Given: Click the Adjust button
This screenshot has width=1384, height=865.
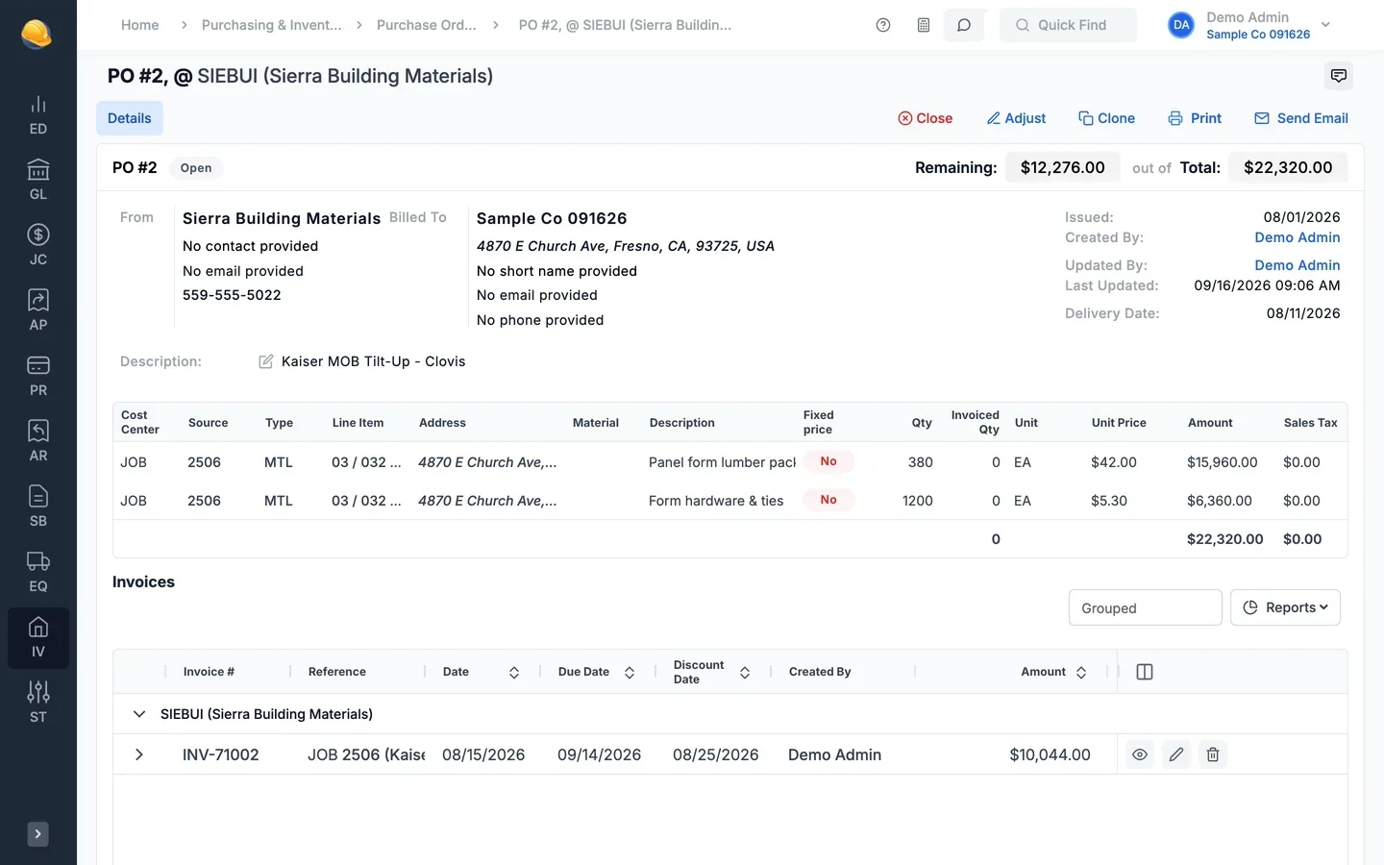Looking at the screenshot, I should pos(1016,118).
